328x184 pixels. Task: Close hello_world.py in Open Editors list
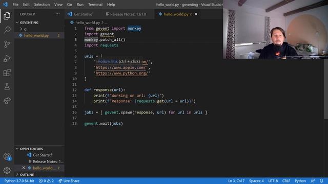24,168
